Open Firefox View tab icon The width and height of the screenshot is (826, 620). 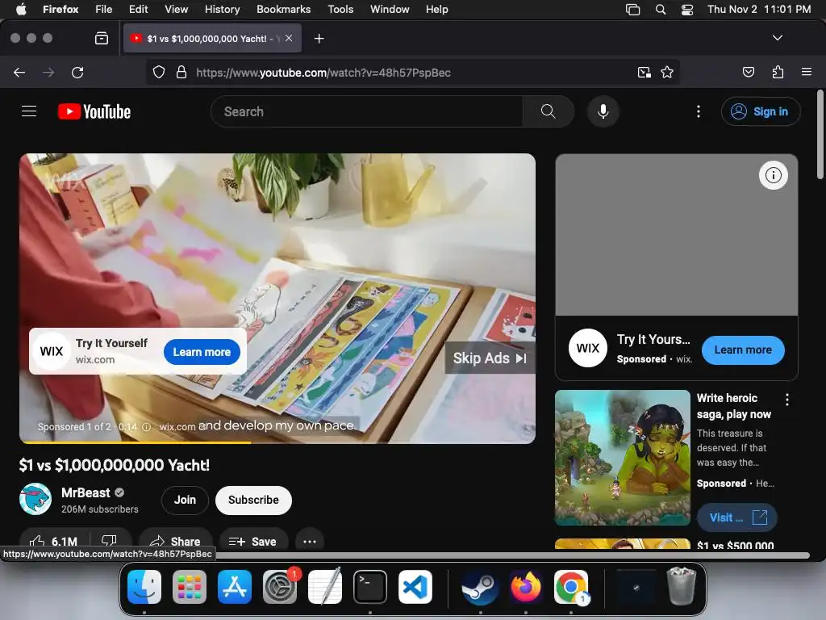tap(102, 38)
